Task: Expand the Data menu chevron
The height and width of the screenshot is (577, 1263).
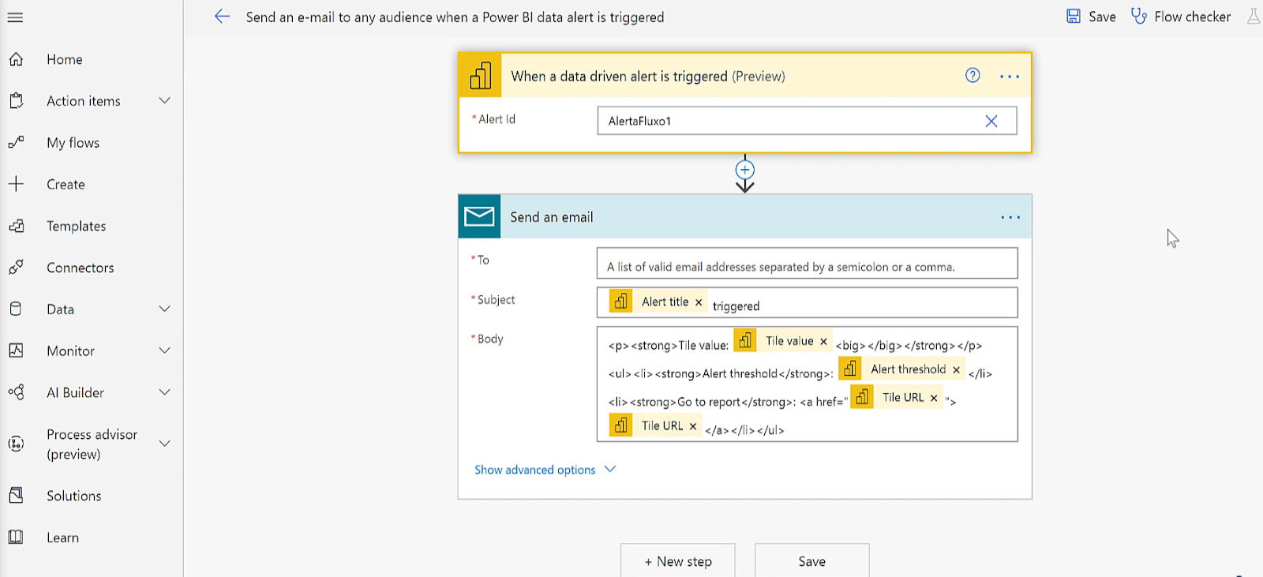Action: pyautogui.click(x=164, y=309)
